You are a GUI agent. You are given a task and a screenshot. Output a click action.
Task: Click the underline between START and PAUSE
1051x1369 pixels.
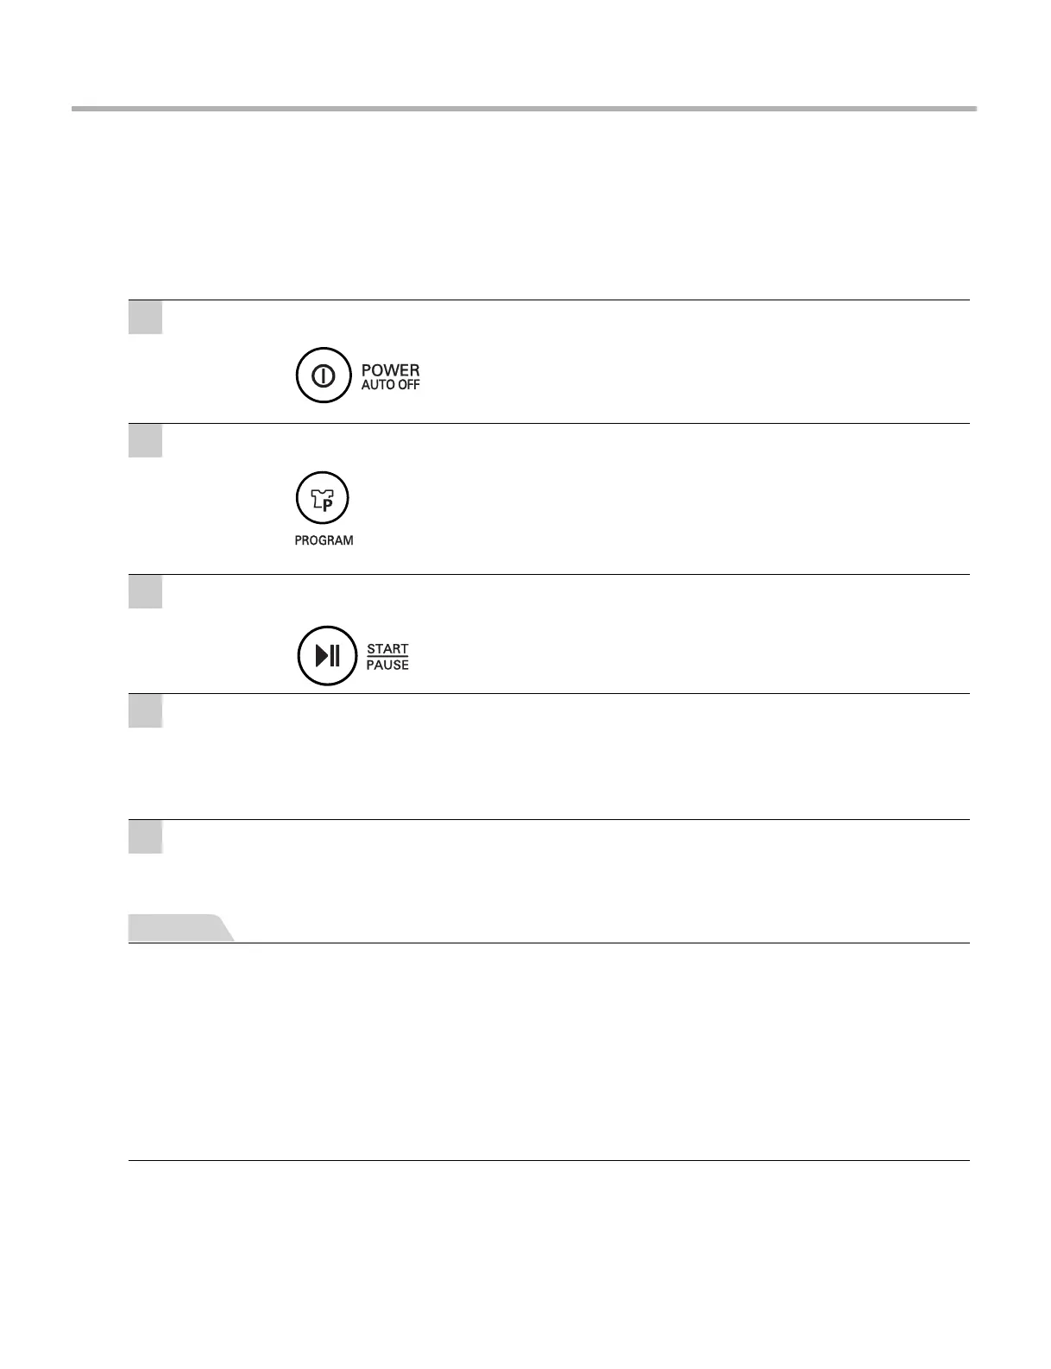click(387, 656)
